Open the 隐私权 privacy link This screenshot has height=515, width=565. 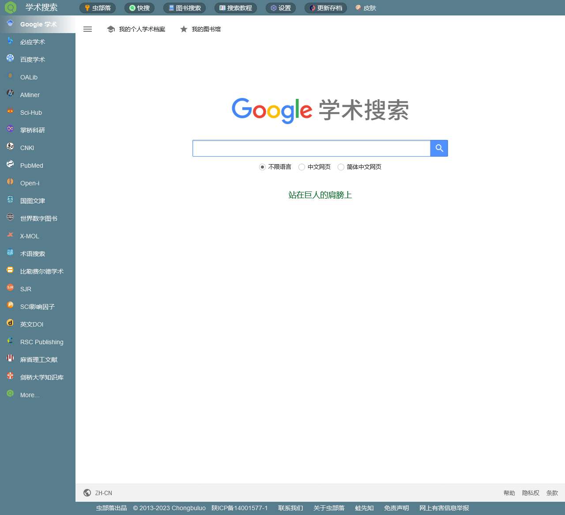(x=531, y=493)
